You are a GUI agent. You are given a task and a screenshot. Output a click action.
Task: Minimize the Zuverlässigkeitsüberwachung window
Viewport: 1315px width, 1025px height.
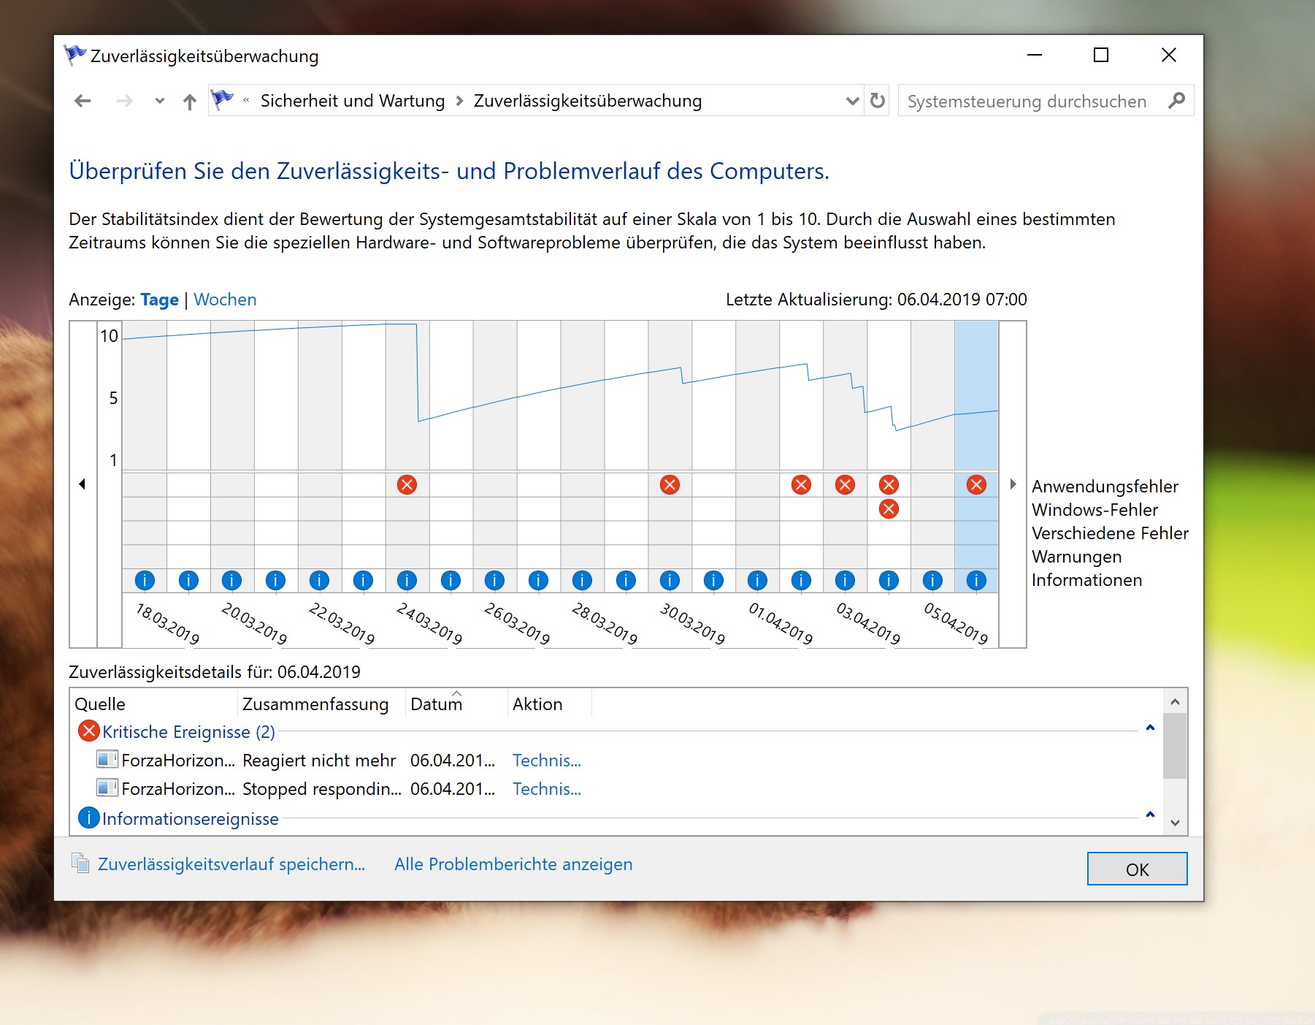coord(1035,55)
